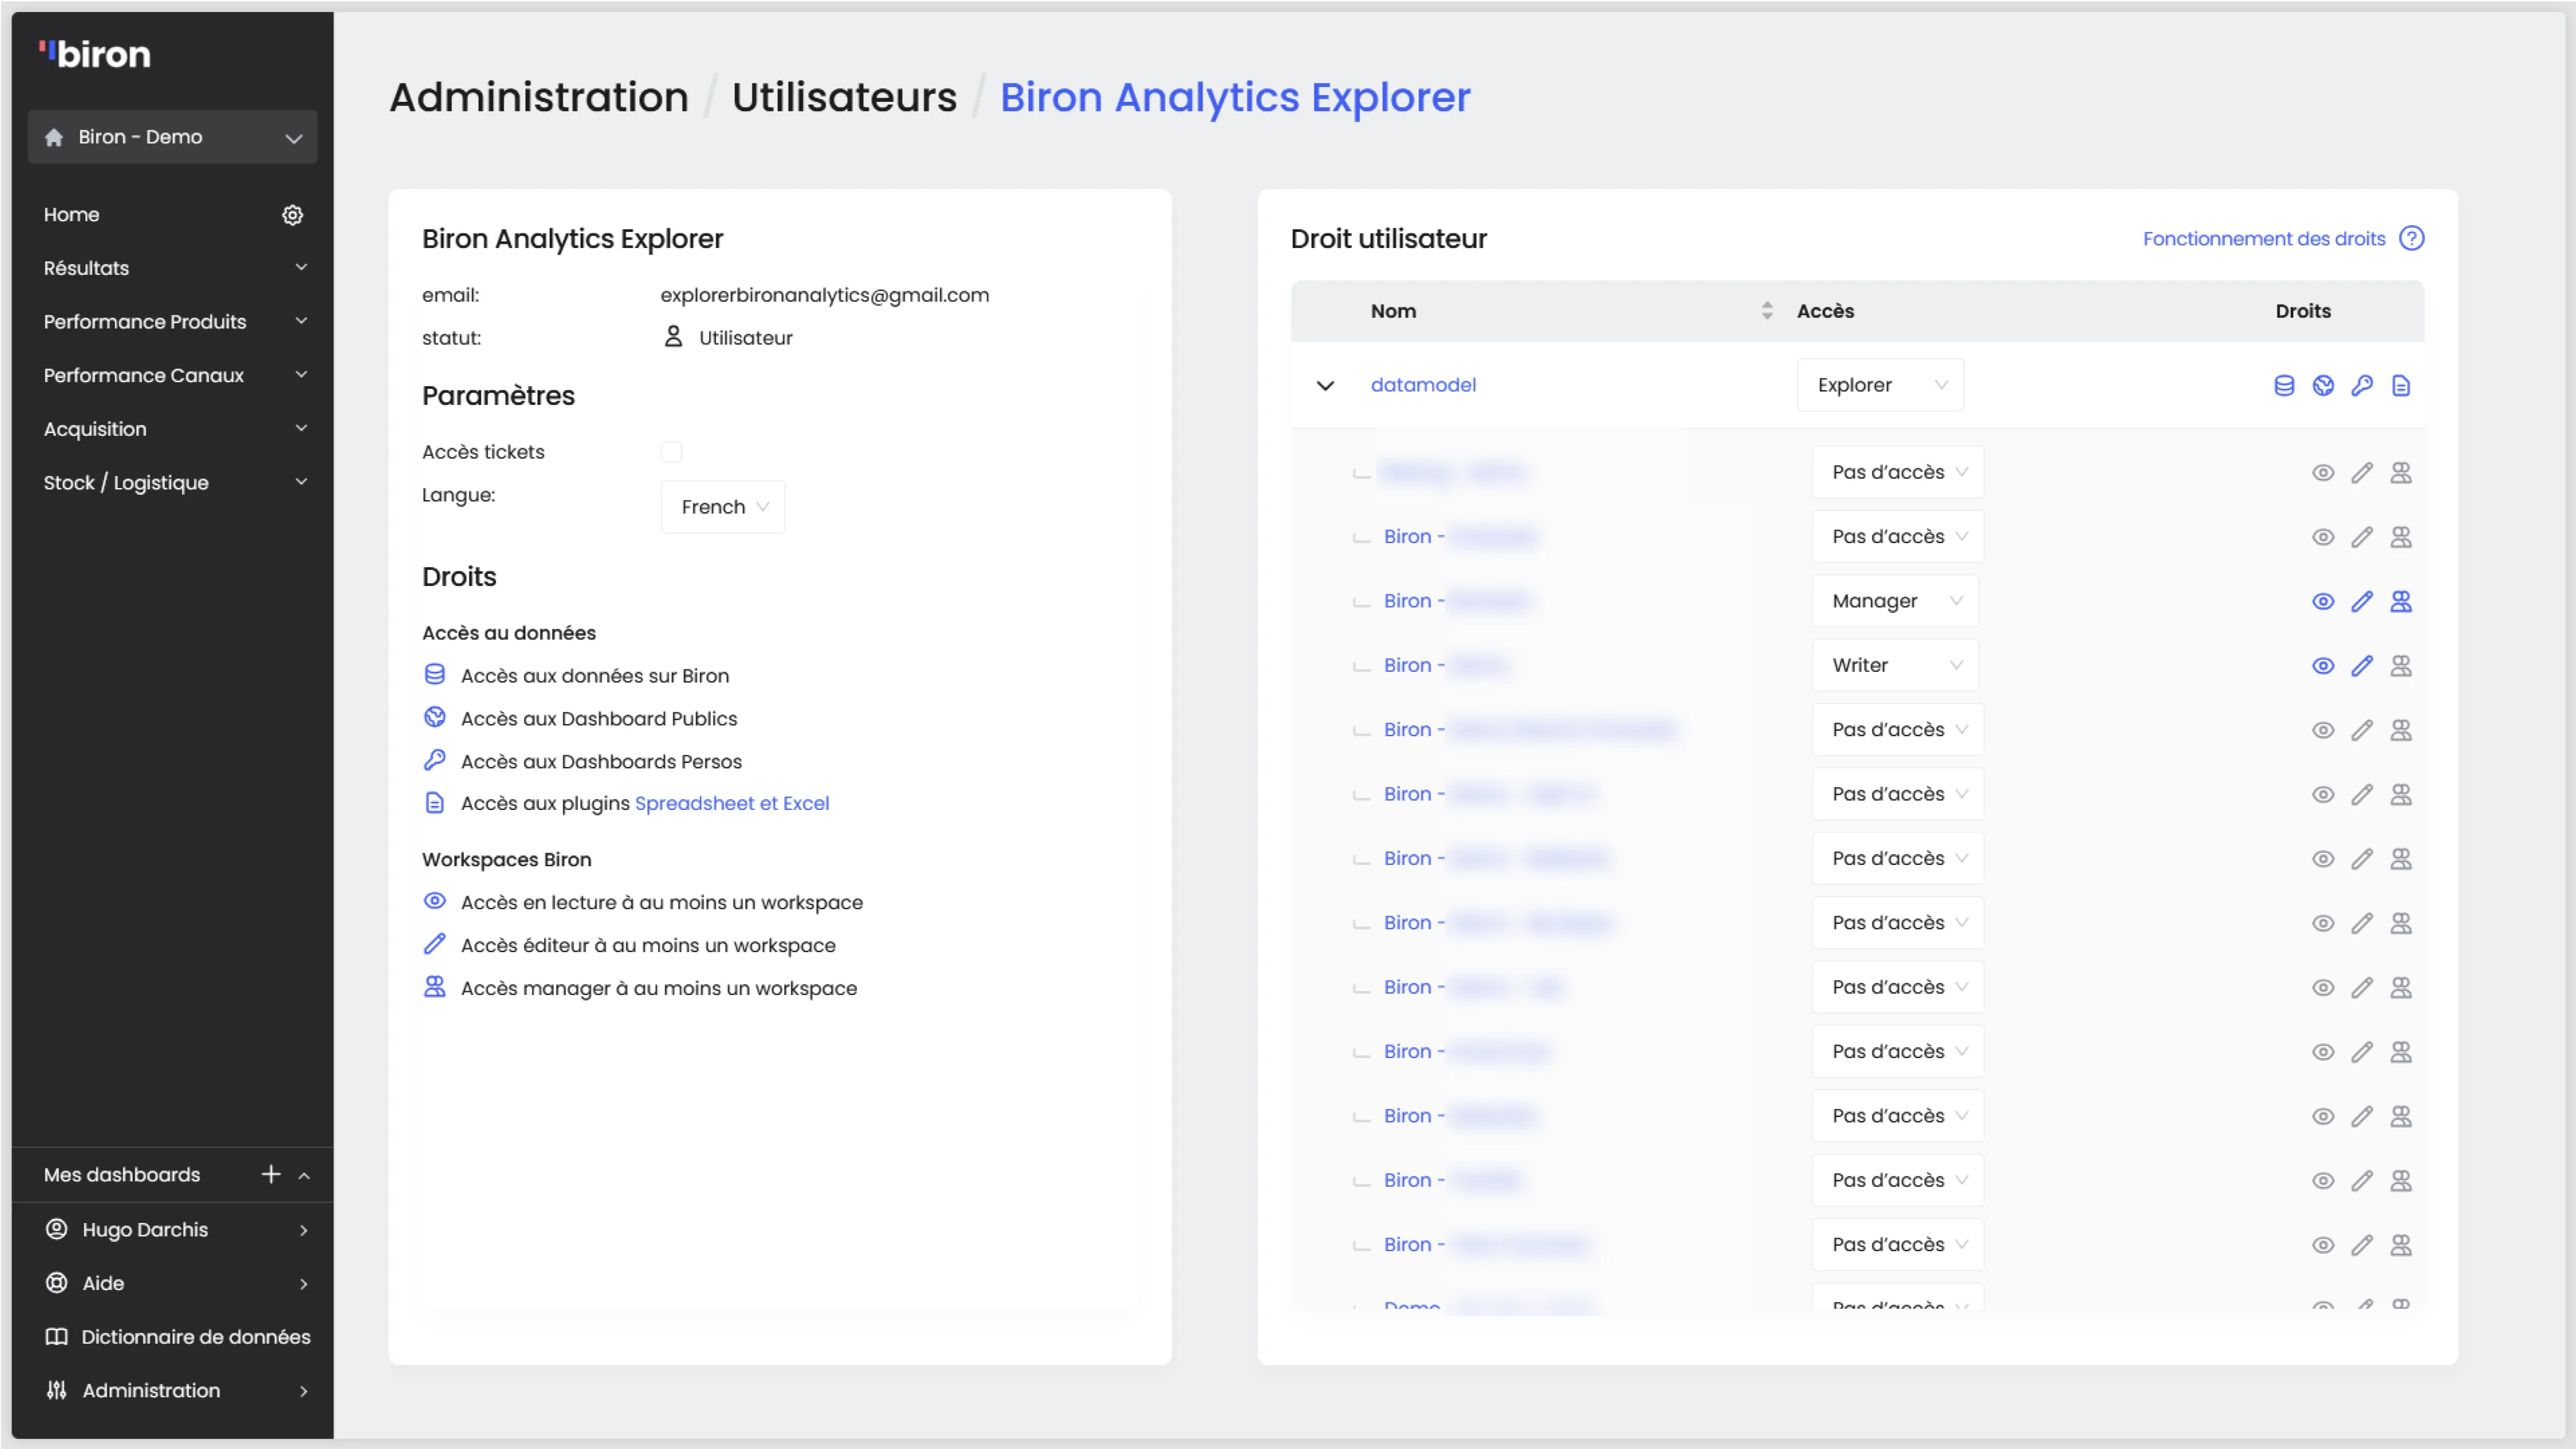The height and width of the screenshot is (1449, 2576).
Task: Open Pas d'accès dropdown in first workspace row
Action: (x=1898, y=473)
